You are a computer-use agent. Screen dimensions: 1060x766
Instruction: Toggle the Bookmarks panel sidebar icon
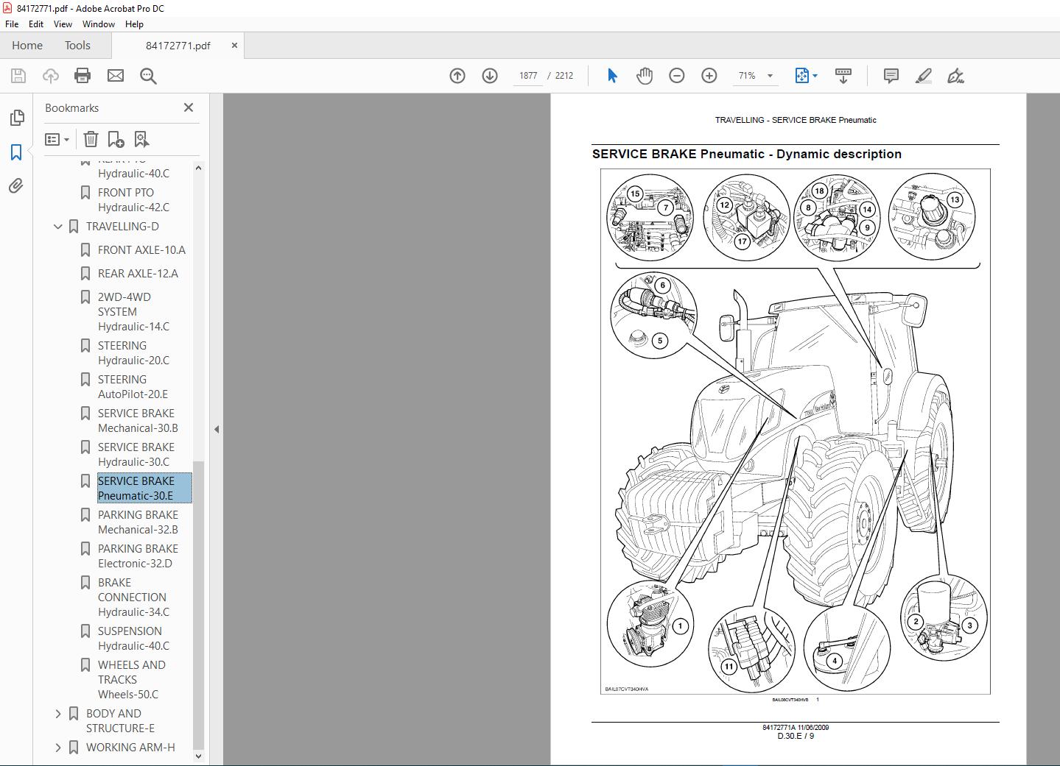(16, 152)
